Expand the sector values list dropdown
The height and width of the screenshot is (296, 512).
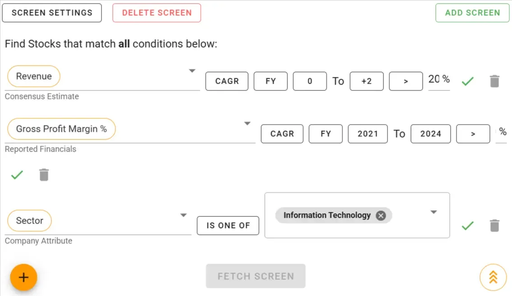pyautogui.click(x=434, y=212)
